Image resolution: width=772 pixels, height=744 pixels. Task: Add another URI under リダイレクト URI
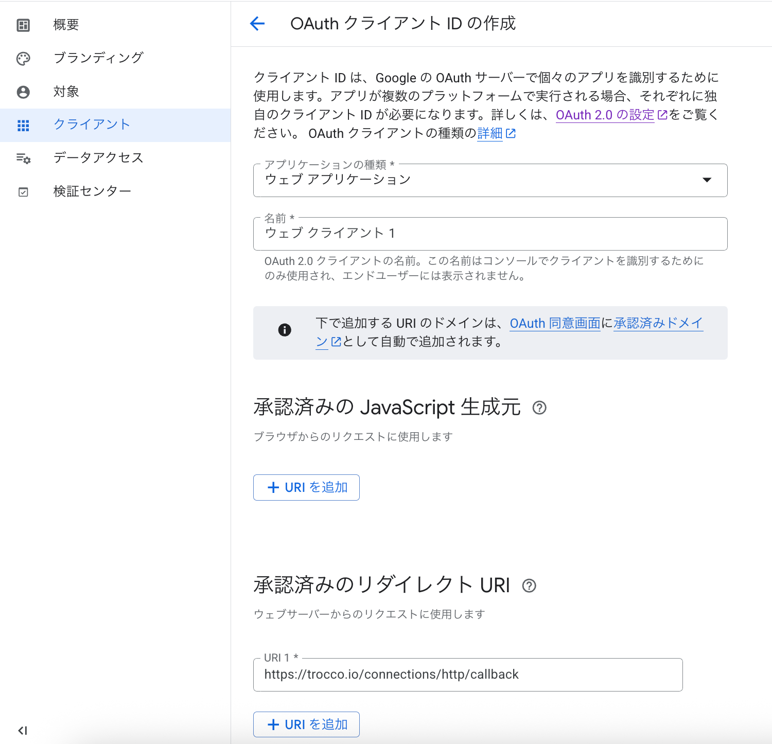coord(306,724)
